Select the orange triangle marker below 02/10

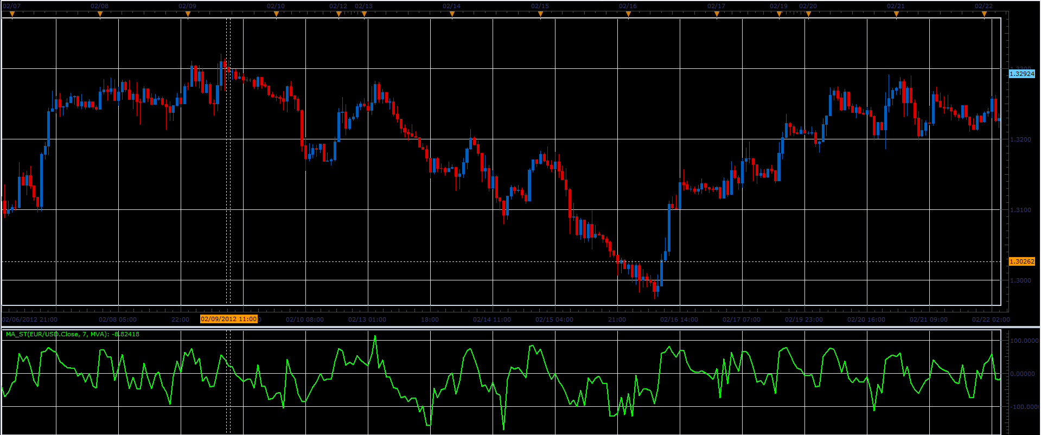276,15
